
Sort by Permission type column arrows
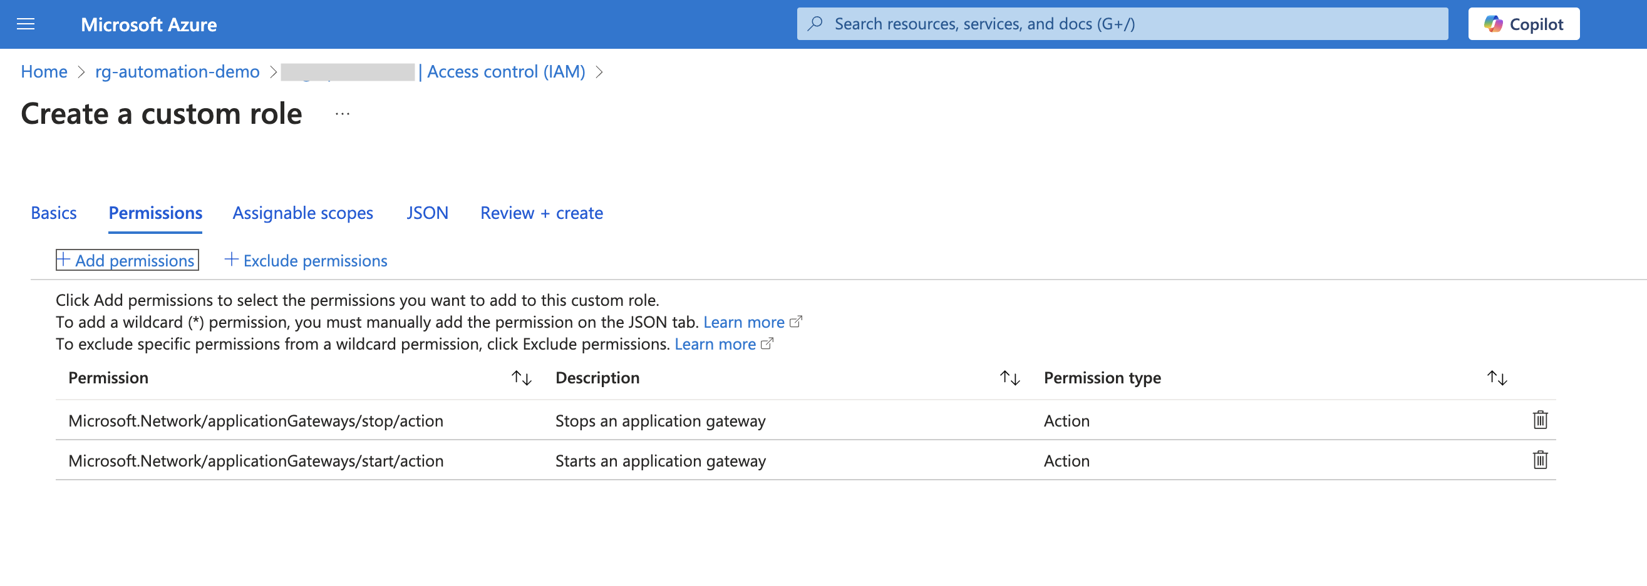point(1497,378)
